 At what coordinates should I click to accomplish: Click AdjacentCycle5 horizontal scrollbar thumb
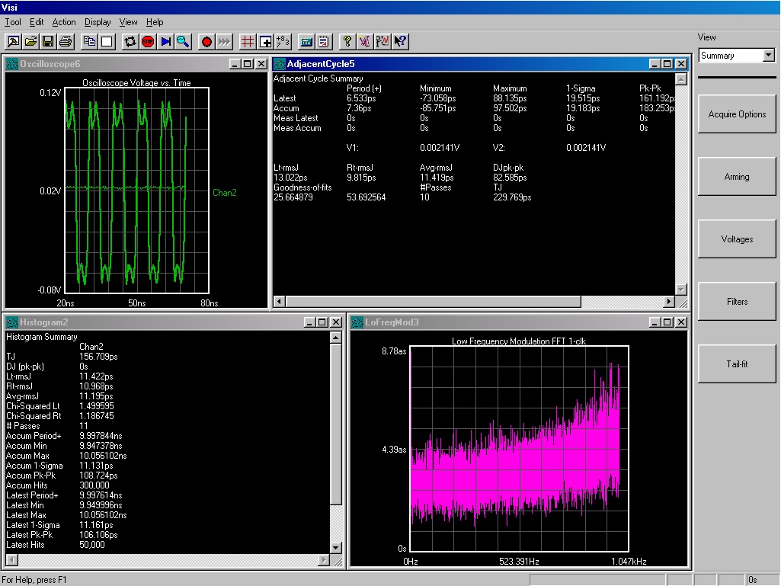(x=434, y=302)
